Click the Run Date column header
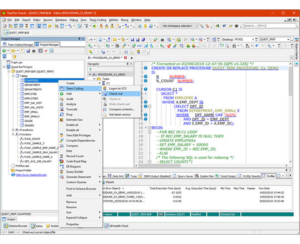The height and width of the screenshot is (244, 300). point(264,189)
